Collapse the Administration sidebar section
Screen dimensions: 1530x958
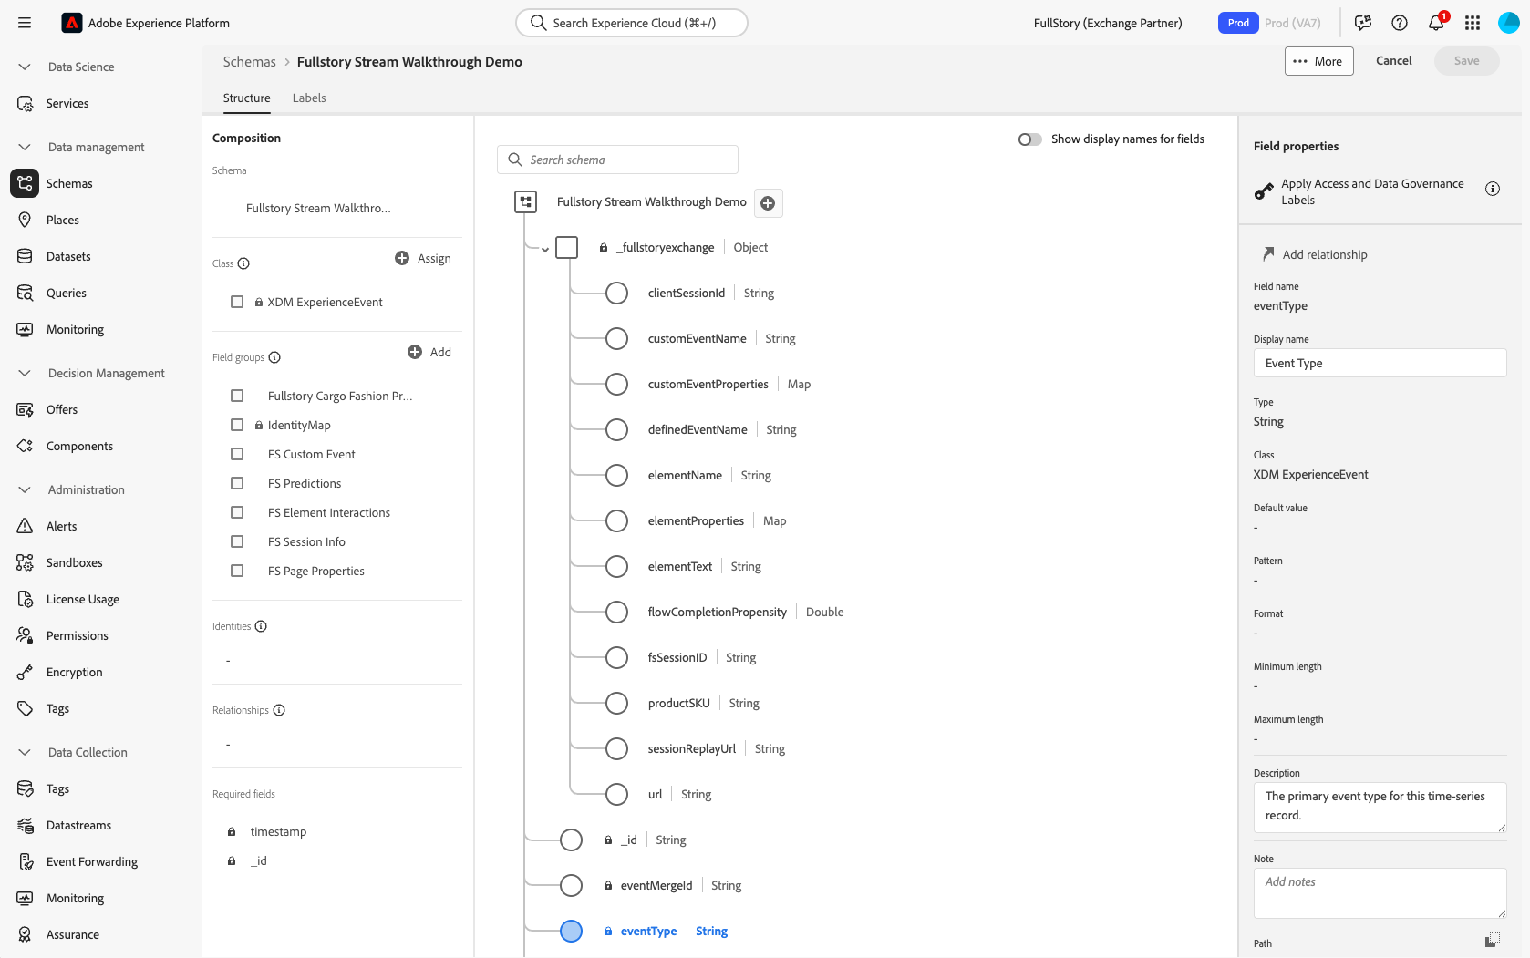[25, 489]
